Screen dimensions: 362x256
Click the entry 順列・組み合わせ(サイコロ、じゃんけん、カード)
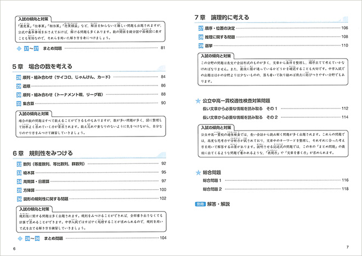(x=67, y=77)
